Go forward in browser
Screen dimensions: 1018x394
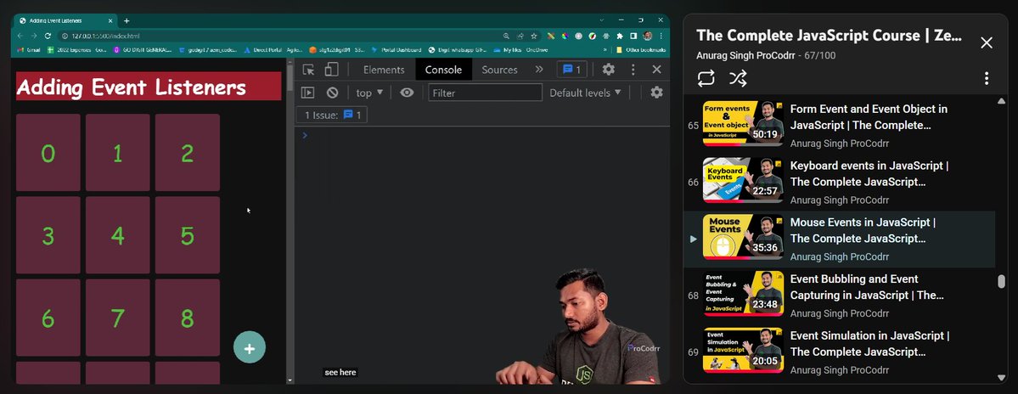(34, 37)
